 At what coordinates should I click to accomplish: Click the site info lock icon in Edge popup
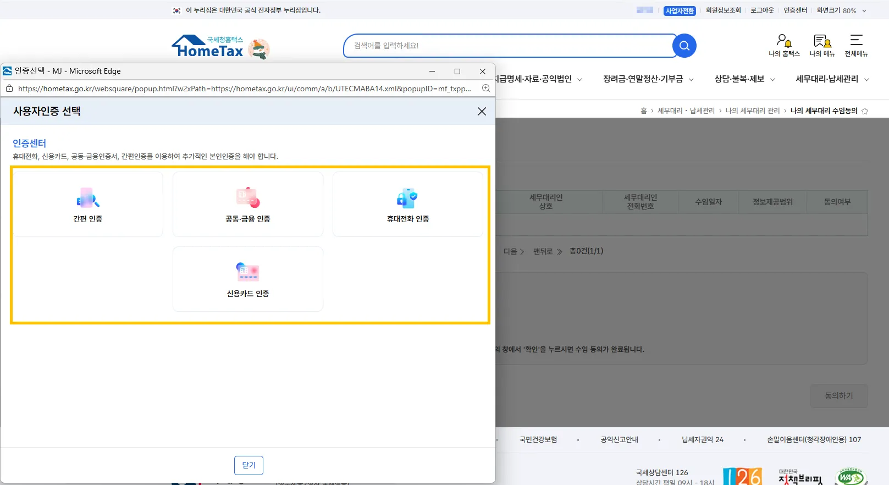pos(9,89)
